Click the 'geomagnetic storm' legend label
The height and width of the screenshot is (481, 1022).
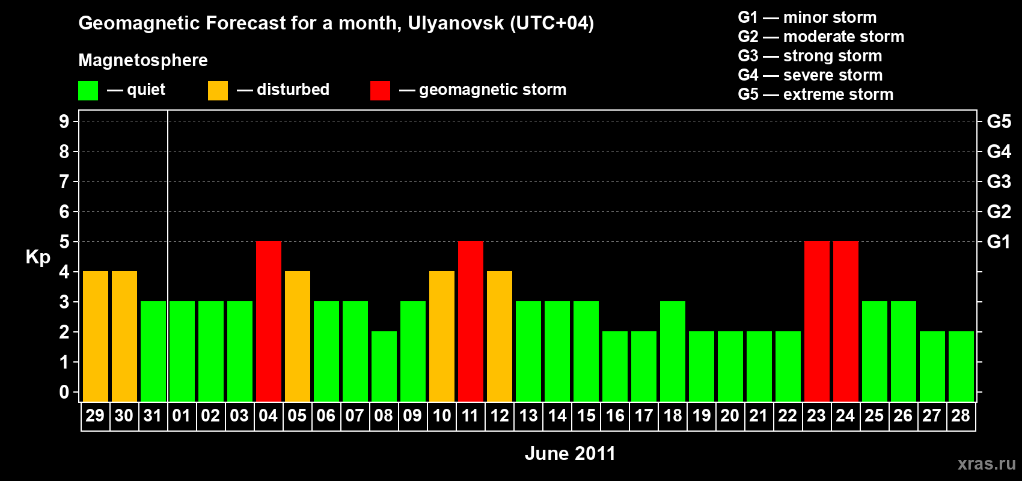pyautogui.click(x=493, y=90)
